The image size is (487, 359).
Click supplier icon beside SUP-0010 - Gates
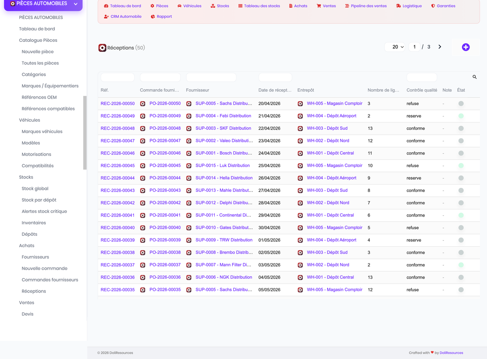pyautogui.click(x=189, y=228)
